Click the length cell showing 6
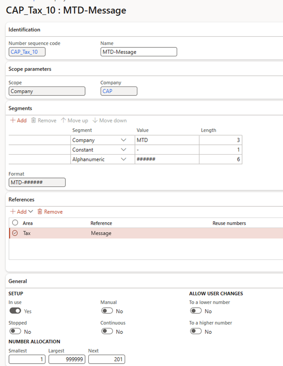 (220, 159)
